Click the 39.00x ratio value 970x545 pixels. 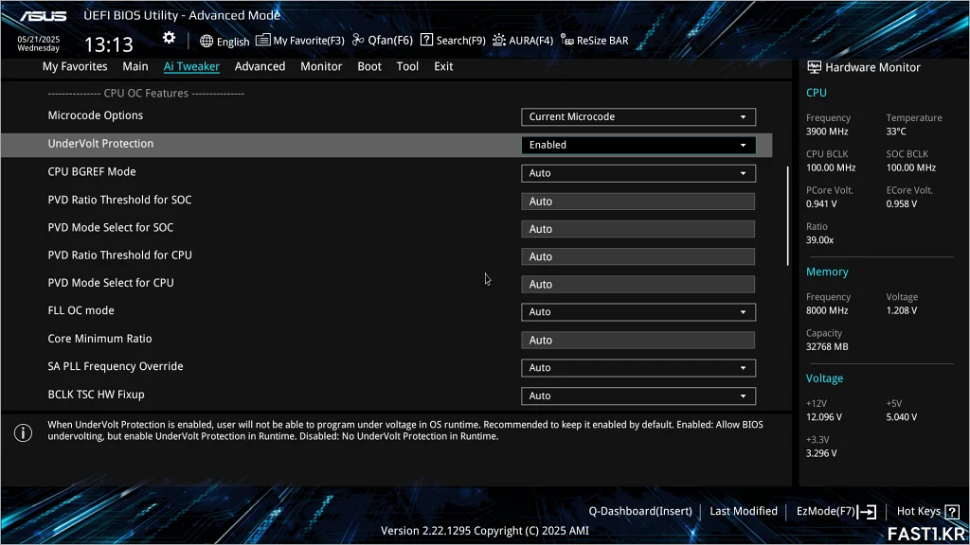coord(819,240)
